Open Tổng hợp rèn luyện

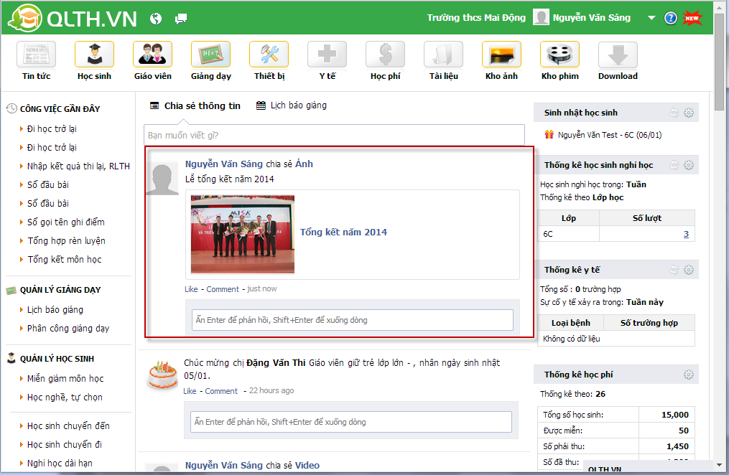[67, 241]
